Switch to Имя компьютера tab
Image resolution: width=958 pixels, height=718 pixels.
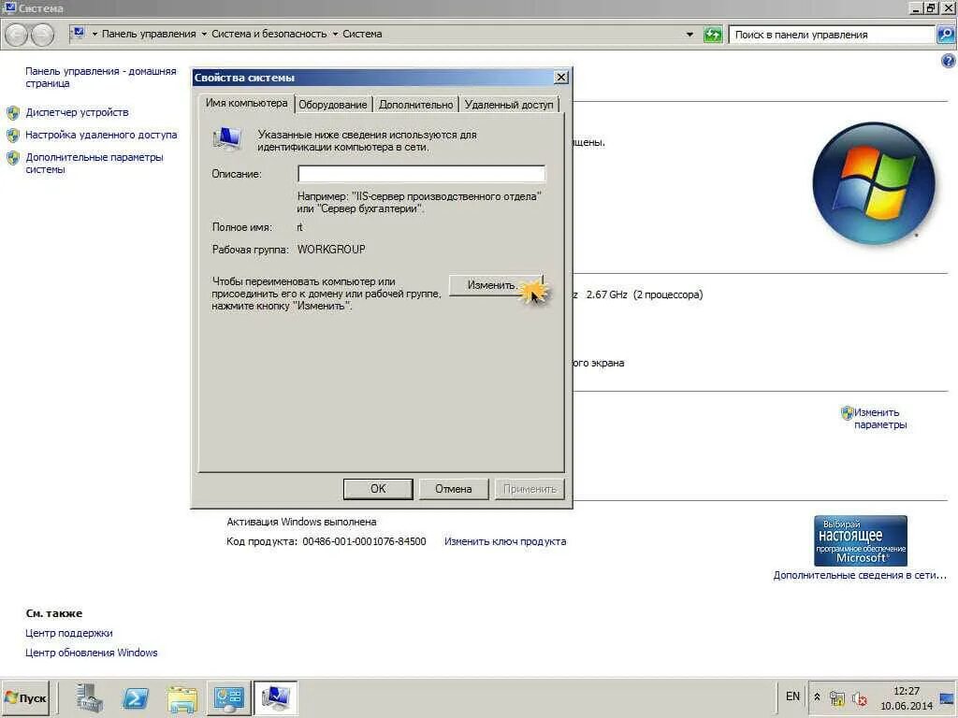click(x=246, y=103)
